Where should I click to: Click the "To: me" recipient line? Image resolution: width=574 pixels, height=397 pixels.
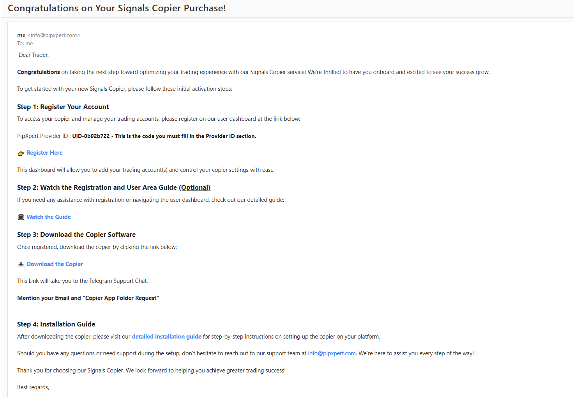pos(25,44)
